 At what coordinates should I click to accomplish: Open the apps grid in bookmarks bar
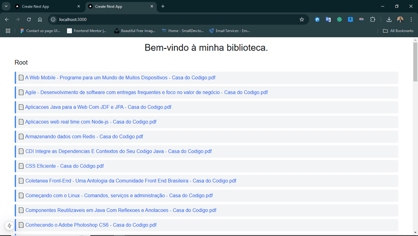8,31
